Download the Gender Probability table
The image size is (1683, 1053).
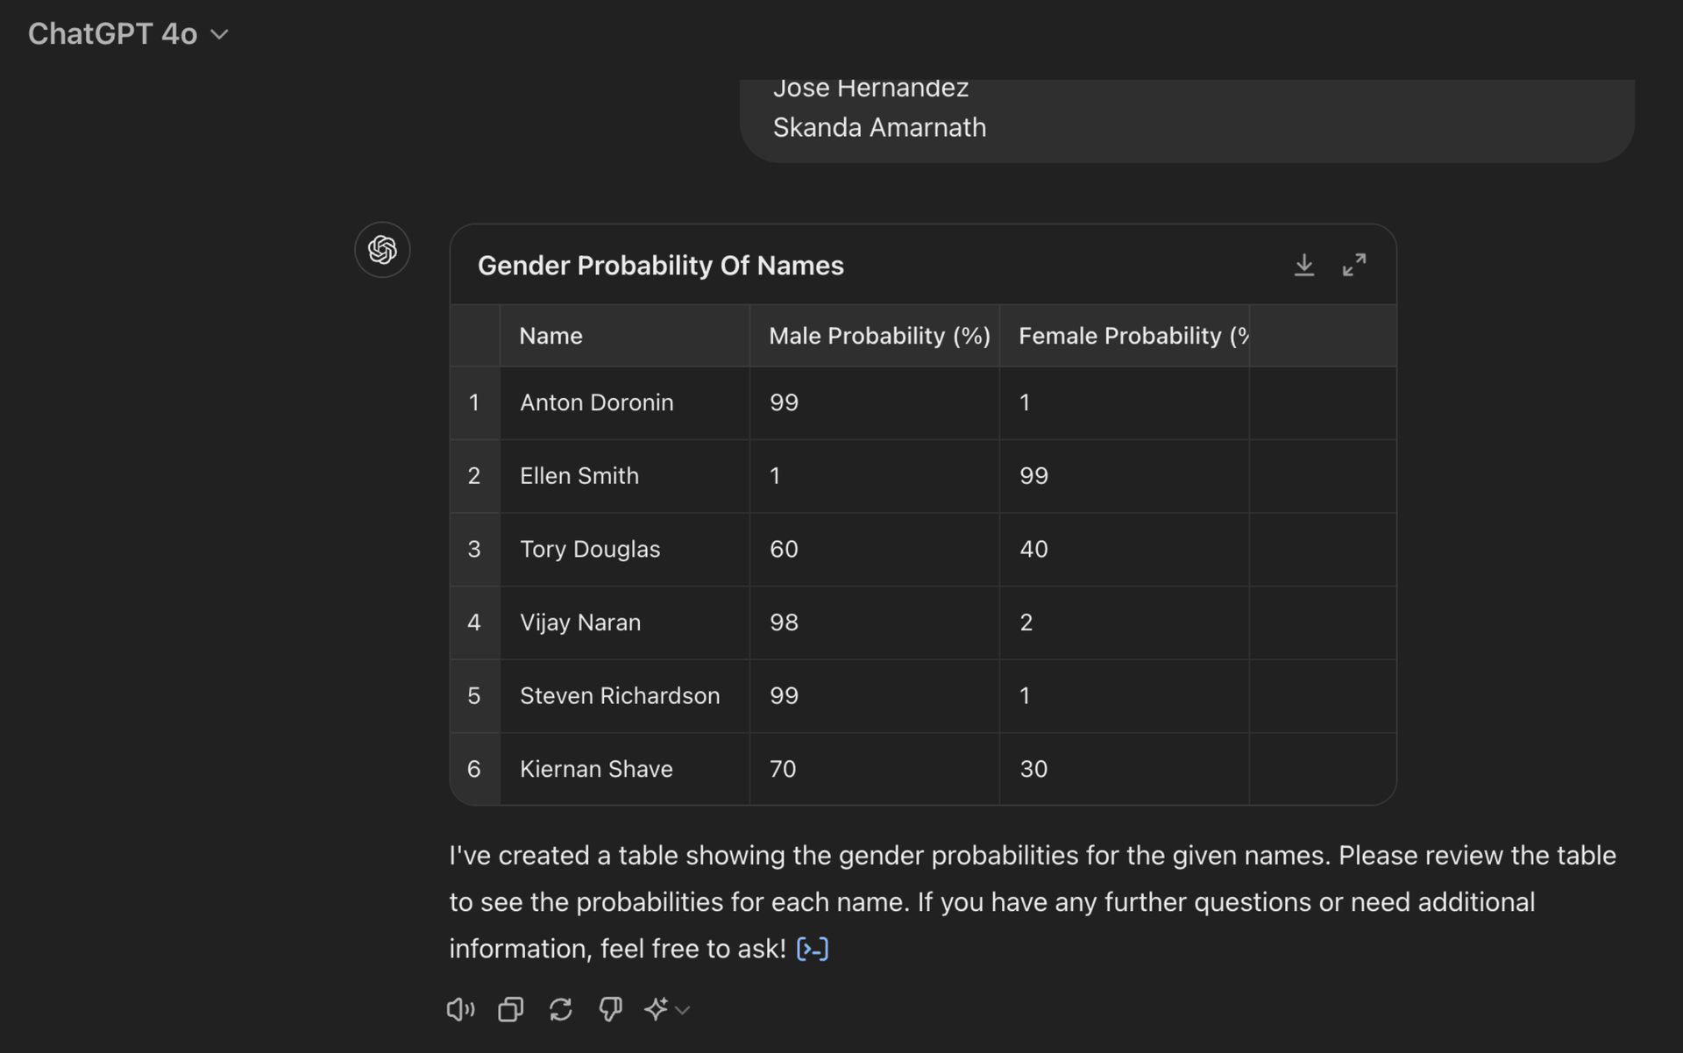[1303, 265]
